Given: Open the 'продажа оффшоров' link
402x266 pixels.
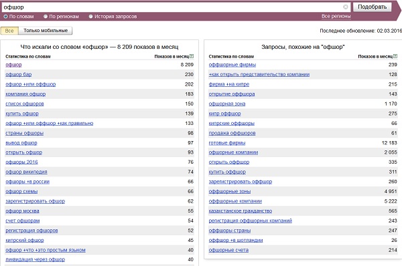Looking at the screenshot, I should [232, 133].
